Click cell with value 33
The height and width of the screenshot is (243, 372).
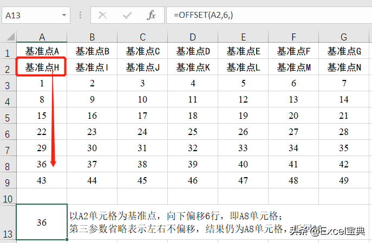[243, 148]
